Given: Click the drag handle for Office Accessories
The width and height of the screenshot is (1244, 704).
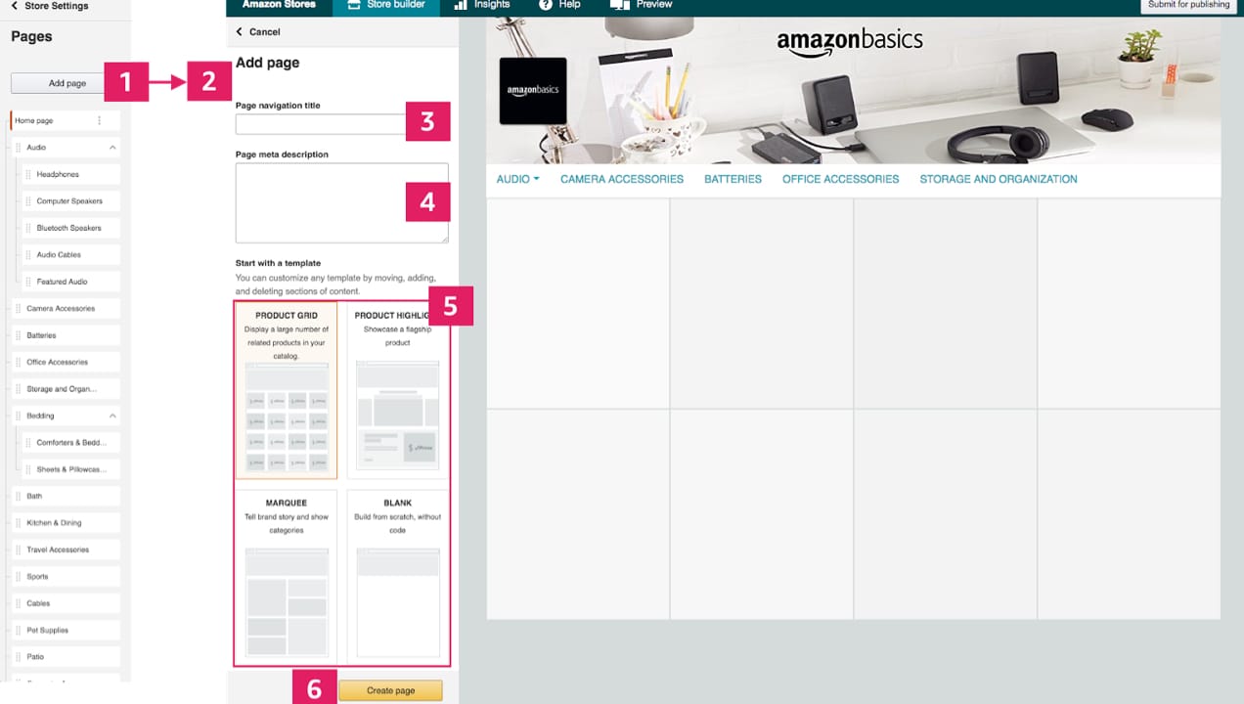Looking at the screenshot, I should click(x=18, y=363).
